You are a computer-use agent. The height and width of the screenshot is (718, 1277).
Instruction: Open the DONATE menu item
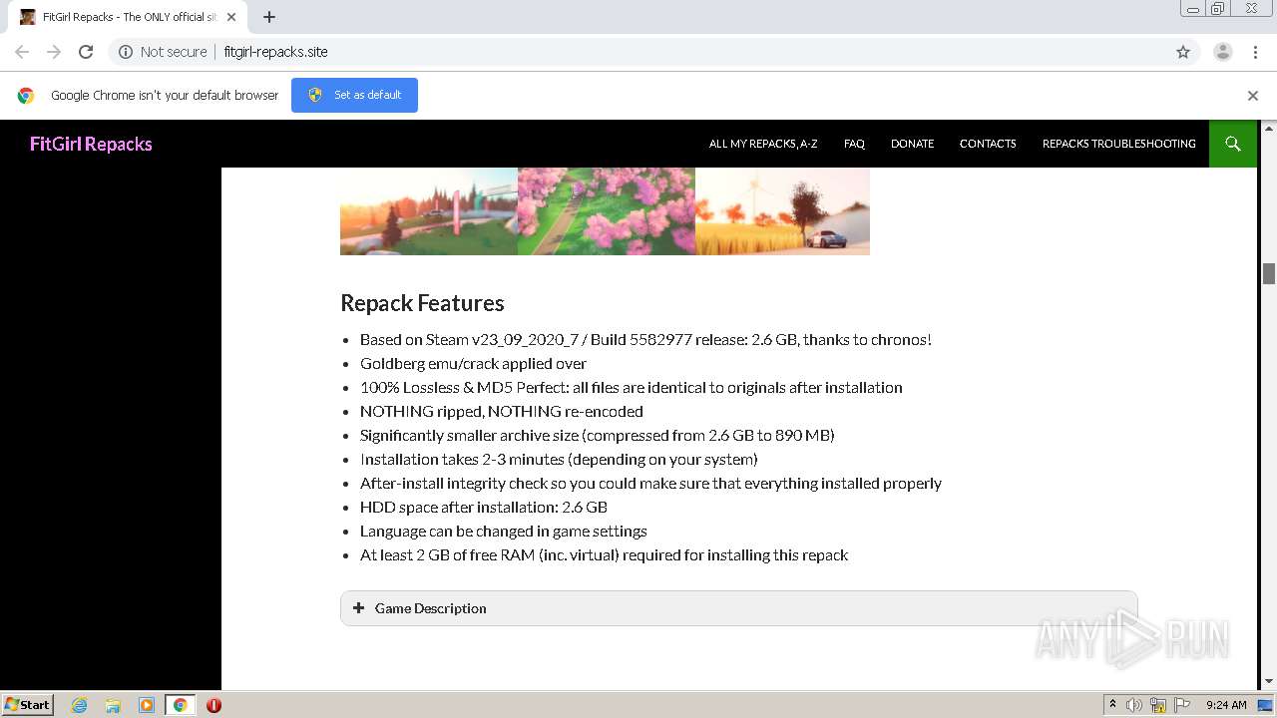[912, 144]
